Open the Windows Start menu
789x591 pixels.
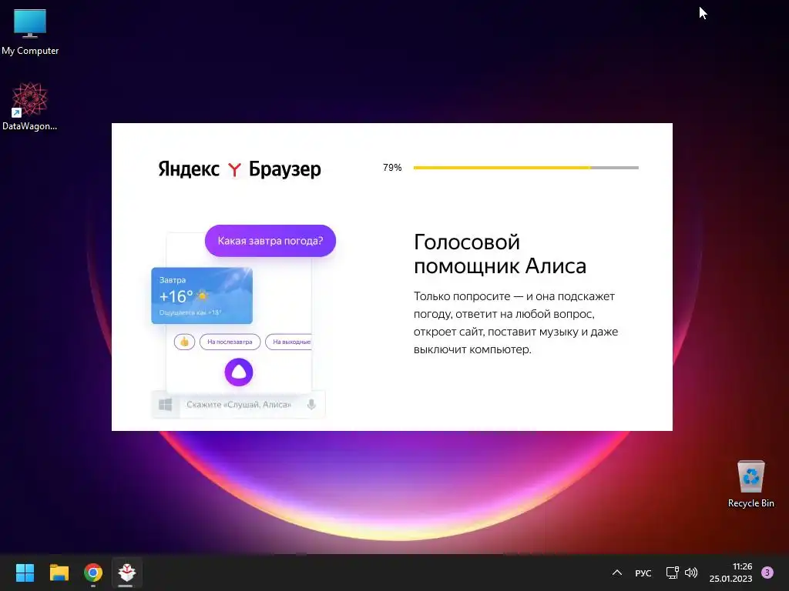pyautogui.click(x=25, y=573)
